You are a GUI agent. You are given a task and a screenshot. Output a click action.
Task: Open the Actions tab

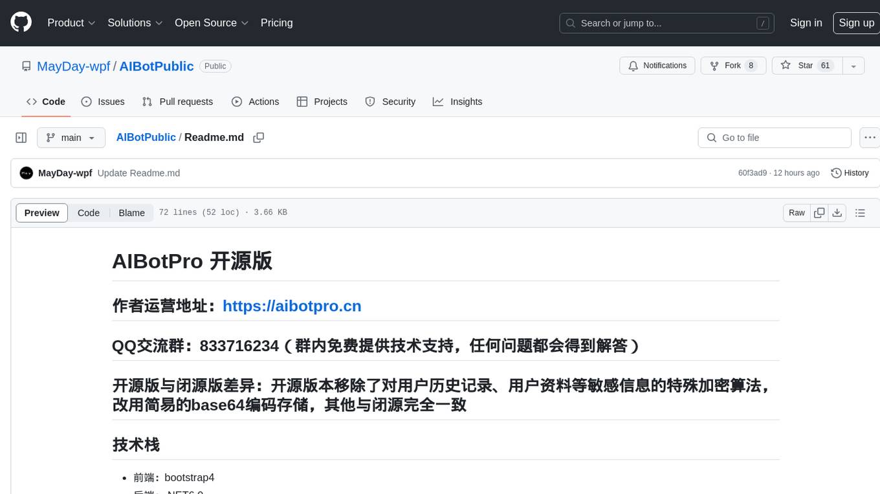tap(255, 102)
